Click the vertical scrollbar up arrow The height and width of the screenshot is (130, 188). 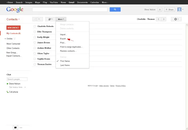coord(187,25)
